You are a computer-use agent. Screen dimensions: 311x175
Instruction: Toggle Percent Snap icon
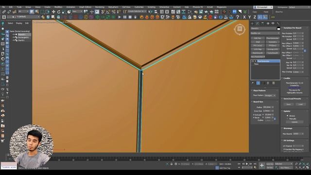pos(113,12)
